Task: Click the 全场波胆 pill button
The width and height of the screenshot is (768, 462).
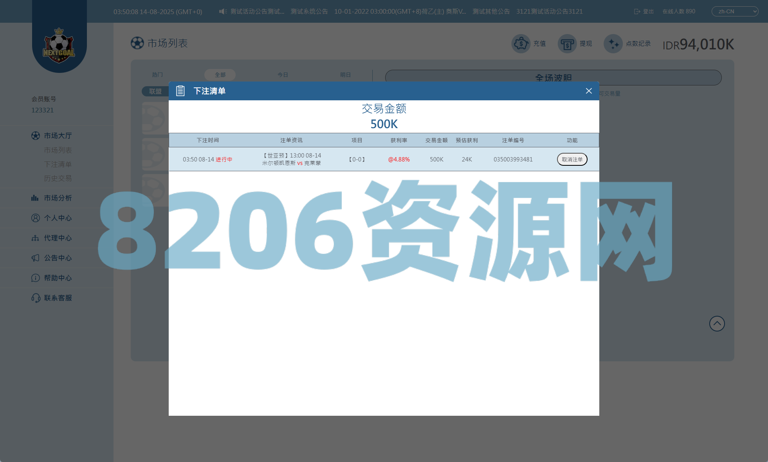Action: point(553,78)
